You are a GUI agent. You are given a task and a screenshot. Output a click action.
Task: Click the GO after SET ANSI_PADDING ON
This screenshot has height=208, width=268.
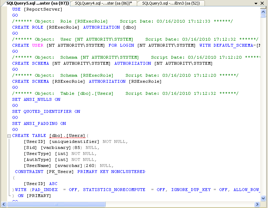[x=15, y=129]
